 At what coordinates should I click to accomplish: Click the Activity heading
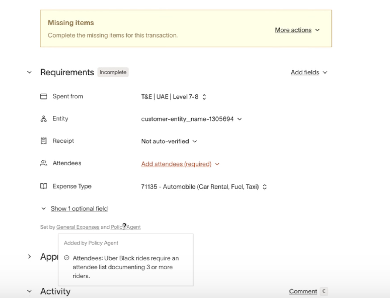[55, 291]
